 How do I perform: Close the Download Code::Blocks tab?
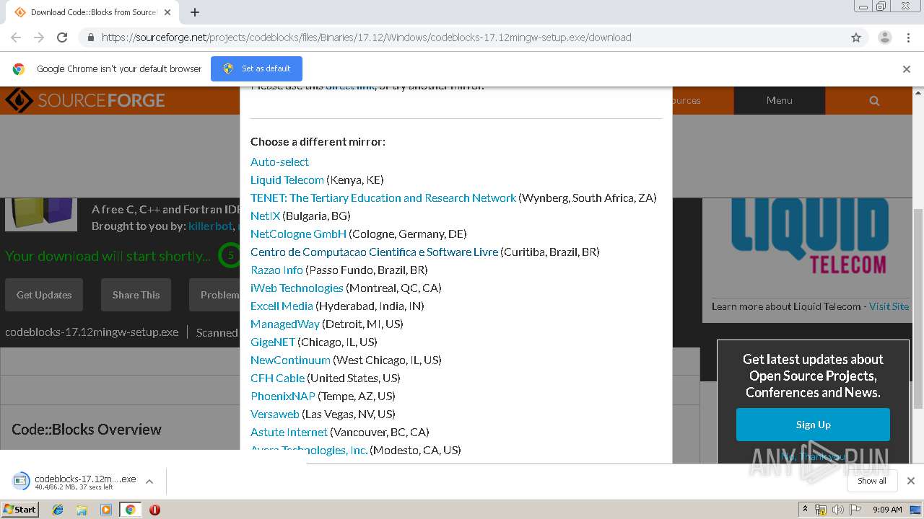click(x=168, y=12)
